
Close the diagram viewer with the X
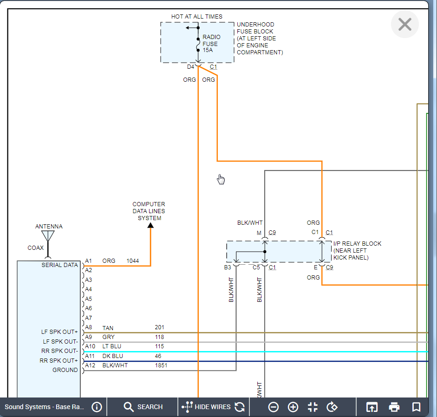405,25
